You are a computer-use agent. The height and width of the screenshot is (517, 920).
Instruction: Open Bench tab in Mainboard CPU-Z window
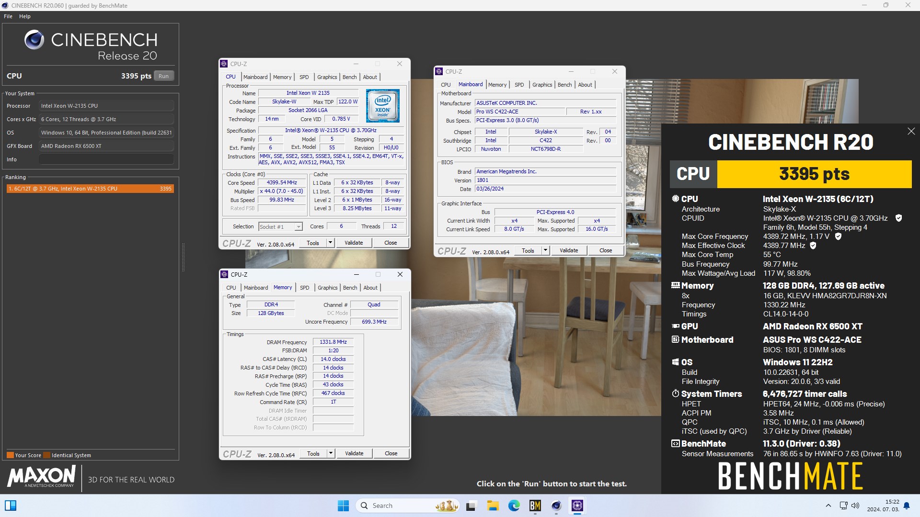[565, 85]
